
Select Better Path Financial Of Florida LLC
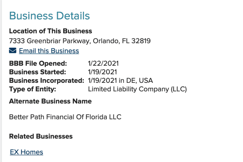point(65,117)
